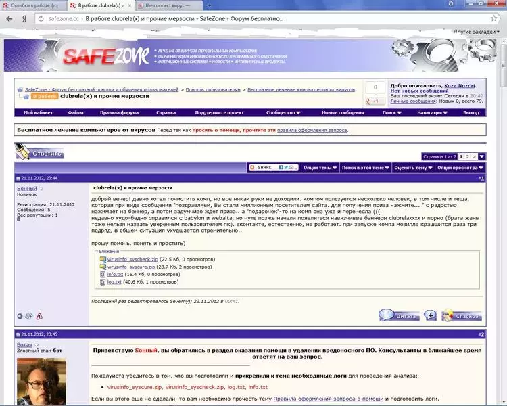The width and height of the screenshot is (507, 406).
Task: Open avatar of user Ботан
Action: click(41, 382)
